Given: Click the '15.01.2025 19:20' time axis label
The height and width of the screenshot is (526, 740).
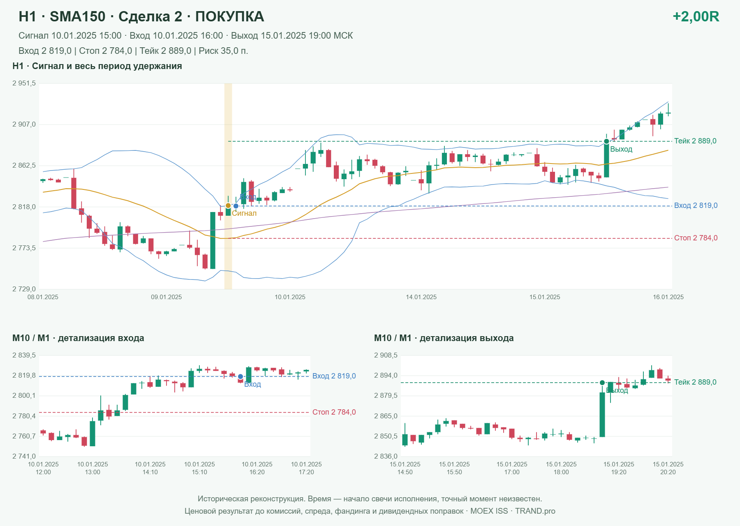Looking at the screenshot, I should click(619, 468).
